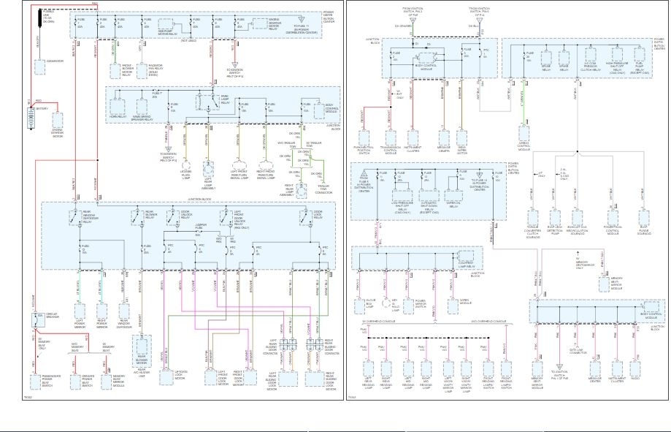This screenshot has height=432, width=671.
Task: Click the Right Rear Lamp Assembly symbol
Action: 302,191
